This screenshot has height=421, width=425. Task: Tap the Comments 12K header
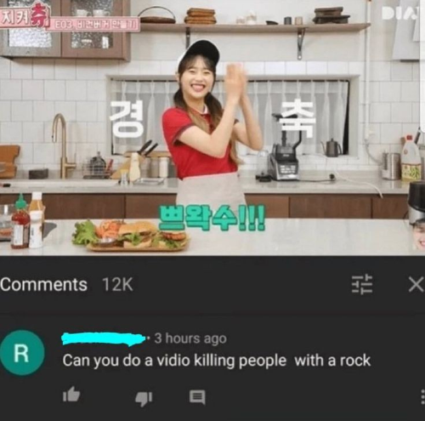coord(66,284)
